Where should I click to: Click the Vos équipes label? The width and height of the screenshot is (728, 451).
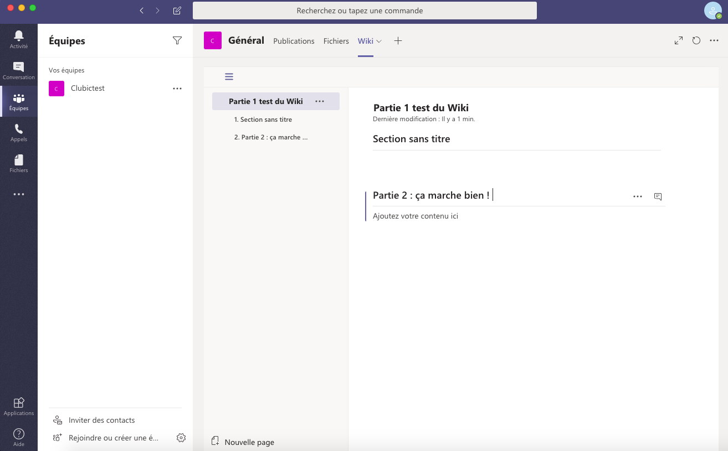pos(66,70)
